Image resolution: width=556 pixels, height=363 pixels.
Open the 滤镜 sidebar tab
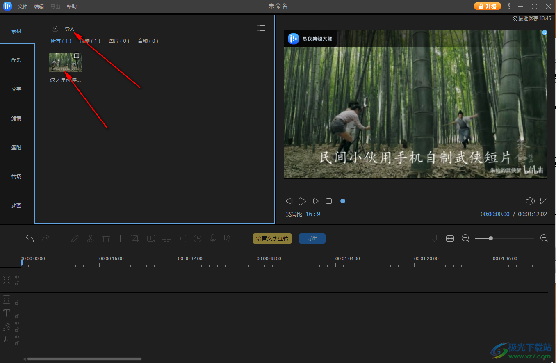point(16,118)
